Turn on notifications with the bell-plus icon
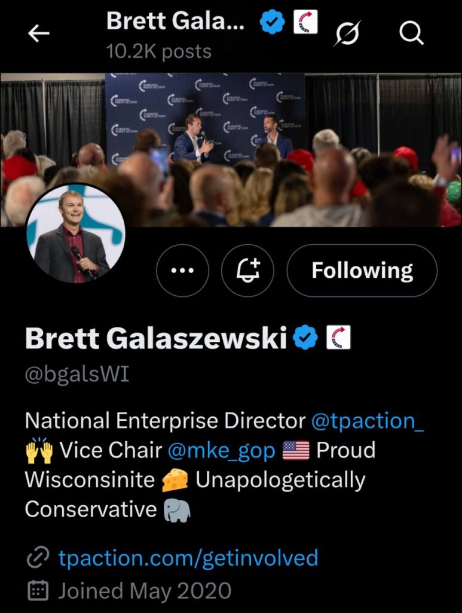Viewport: 462px width, 613px height. pyautogui.click(x=248, y=270)
